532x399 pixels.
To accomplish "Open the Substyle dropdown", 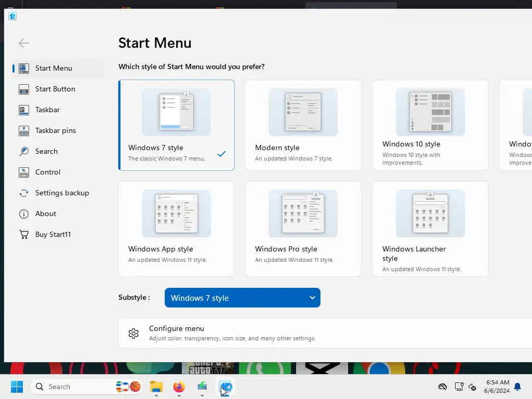I will pos(242,298).
